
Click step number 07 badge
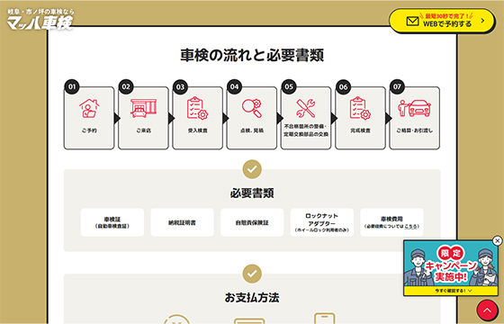coord(397,86)
